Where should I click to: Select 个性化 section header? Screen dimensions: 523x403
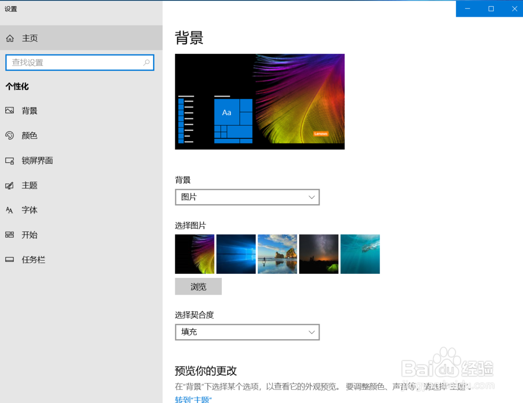pos(17,86)
